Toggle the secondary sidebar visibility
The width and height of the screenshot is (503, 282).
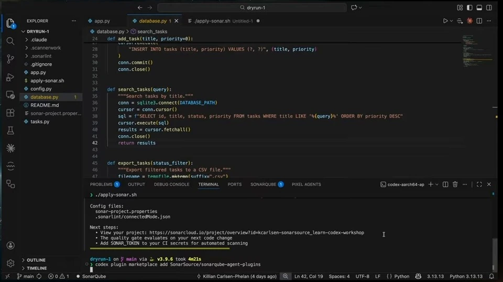[x=489, y=7]
